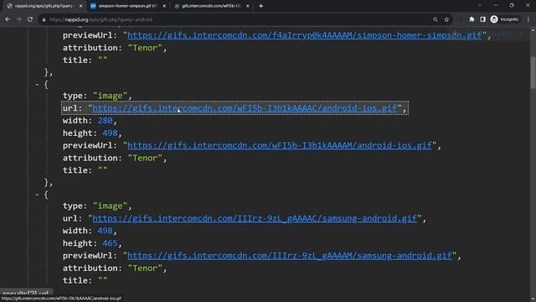The width and height of the screenshot is (536, 302).
Task: Select width value 498
Action: 105,231
